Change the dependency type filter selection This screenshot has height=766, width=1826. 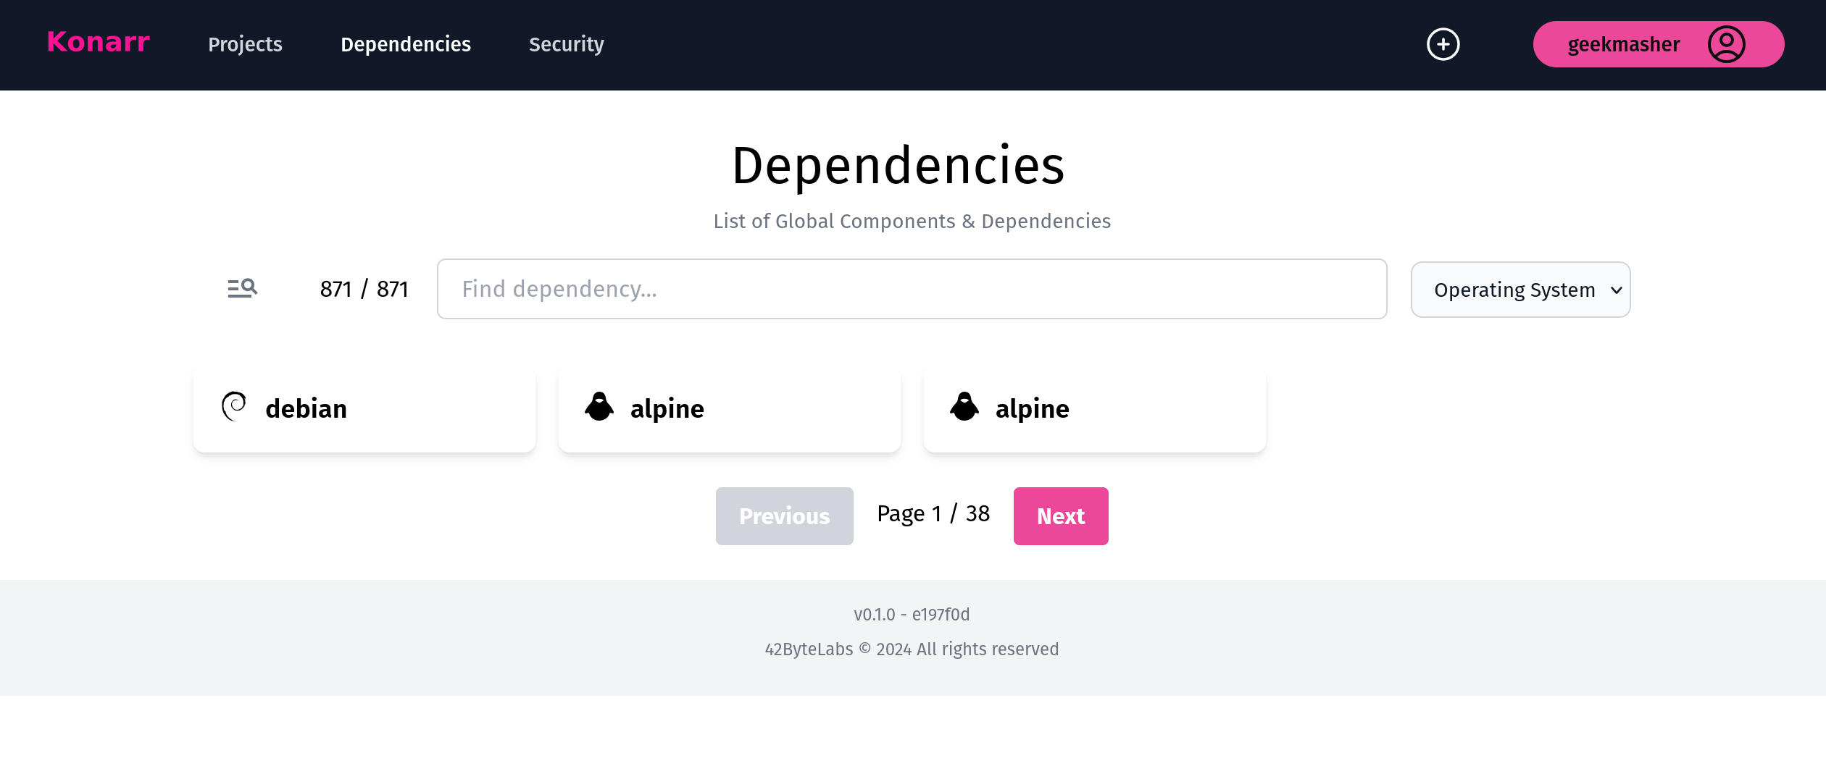[1519, 290]
